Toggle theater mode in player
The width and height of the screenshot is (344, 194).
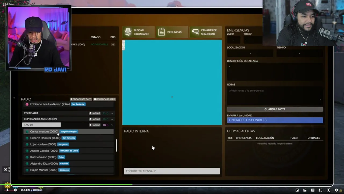[313, 190]
